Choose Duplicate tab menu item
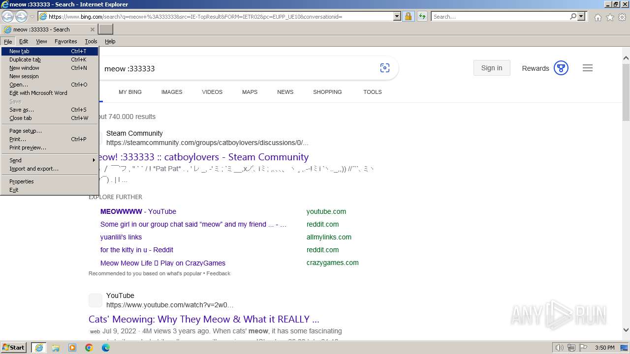The width and height of the screenshot is (630, 354). point(49,59)
